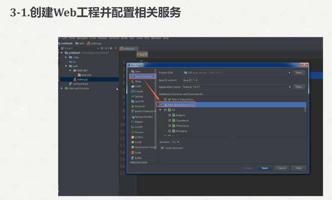Collapse the untitled4 project root node
The image size is (332, 200).
(x=62, y=53)
